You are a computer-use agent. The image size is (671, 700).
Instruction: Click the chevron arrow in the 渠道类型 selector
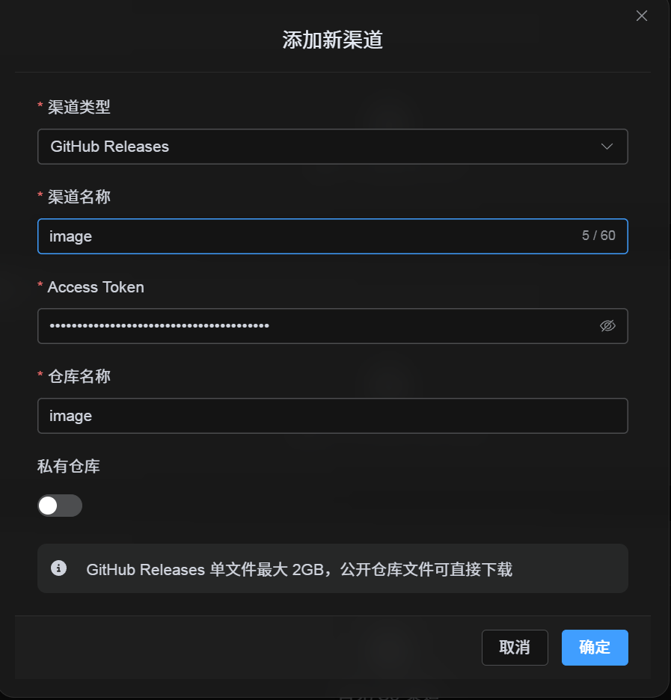click(607, 147)
